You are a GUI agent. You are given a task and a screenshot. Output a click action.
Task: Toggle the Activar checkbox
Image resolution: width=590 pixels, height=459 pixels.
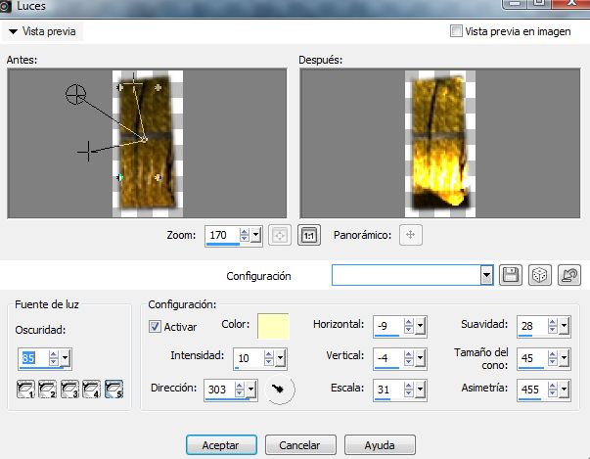pos(155,326)
